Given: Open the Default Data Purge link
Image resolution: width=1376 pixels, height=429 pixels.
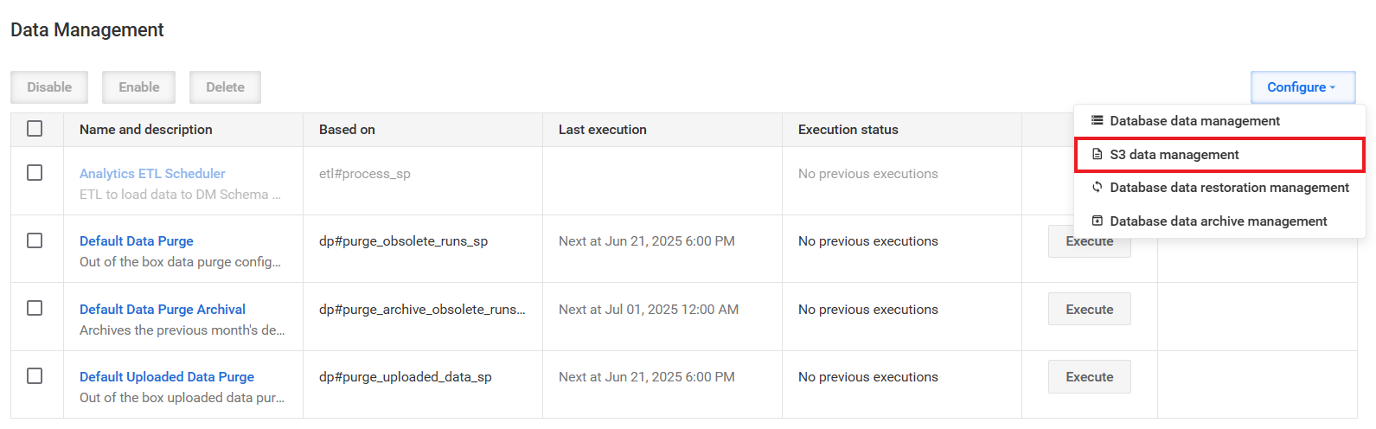Looking at the screenshot, I should point(137,241).
